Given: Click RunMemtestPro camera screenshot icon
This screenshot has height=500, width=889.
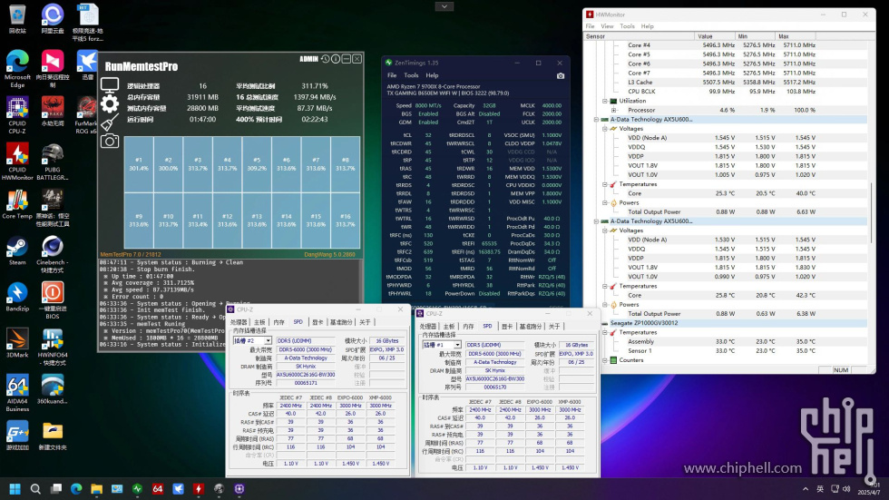Looking at the screenshot, I should tap(110, 141).
